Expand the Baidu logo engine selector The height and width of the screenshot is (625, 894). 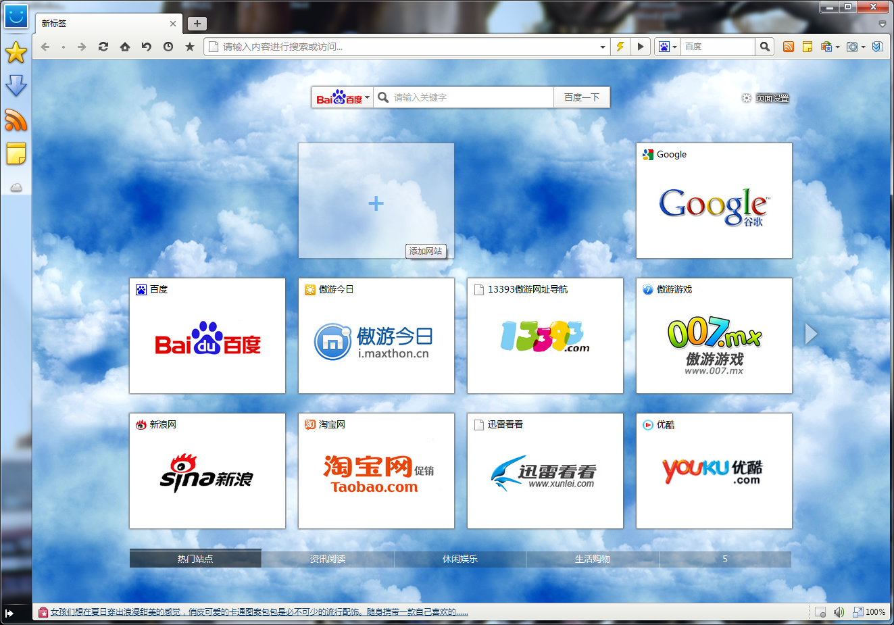[343, 98]
